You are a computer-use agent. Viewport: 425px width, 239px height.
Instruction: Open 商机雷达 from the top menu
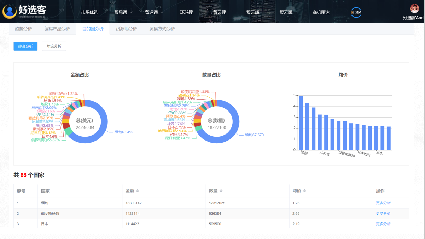tap(321, 12)
